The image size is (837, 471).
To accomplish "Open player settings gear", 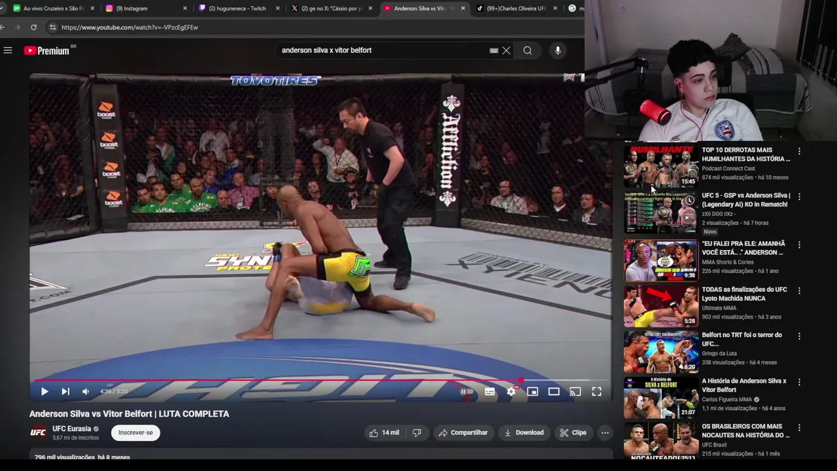I will coord(511,391).
